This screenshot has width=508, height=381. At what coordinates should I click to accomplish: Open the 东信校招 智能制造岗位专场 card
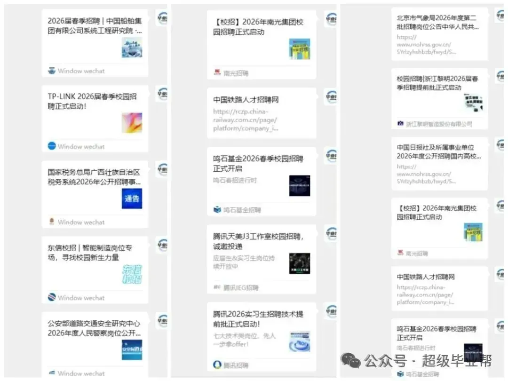tap(95, 270)
